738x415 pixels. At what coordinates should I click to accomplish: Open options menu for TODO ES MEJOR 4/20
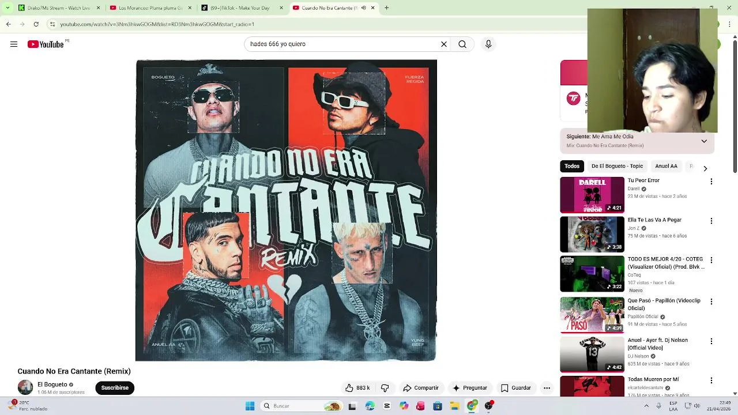click(x=711, y=260)
